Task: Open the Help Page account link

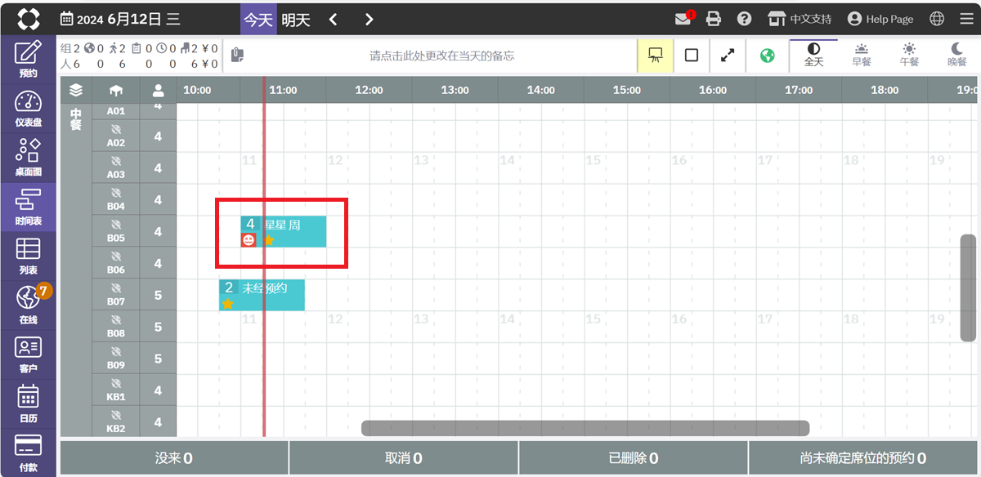Action: pos(880,19)
